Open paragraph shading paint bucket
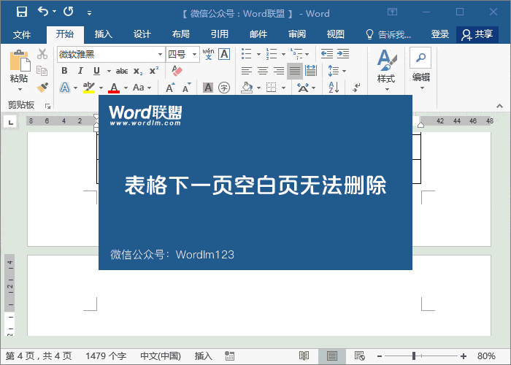This screenshot has height=365, width=511. tap(247, 88)
